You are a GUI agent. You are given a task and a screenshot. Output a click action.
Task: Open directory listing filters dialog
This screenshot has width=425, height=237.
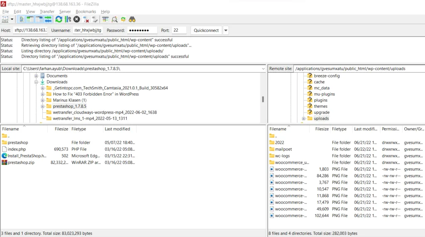pyautogui.click(x=105, y=19)
